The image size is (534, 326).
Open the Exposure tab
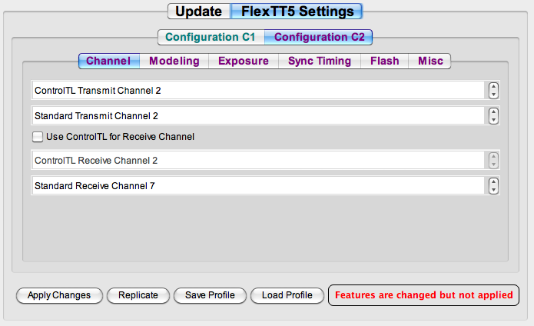tap(244, 61)
